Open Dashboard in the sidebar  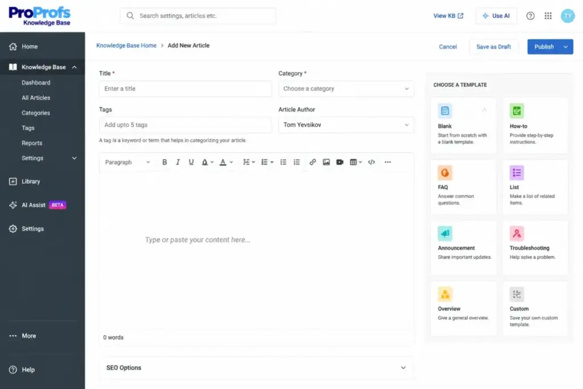pos(36,83)
